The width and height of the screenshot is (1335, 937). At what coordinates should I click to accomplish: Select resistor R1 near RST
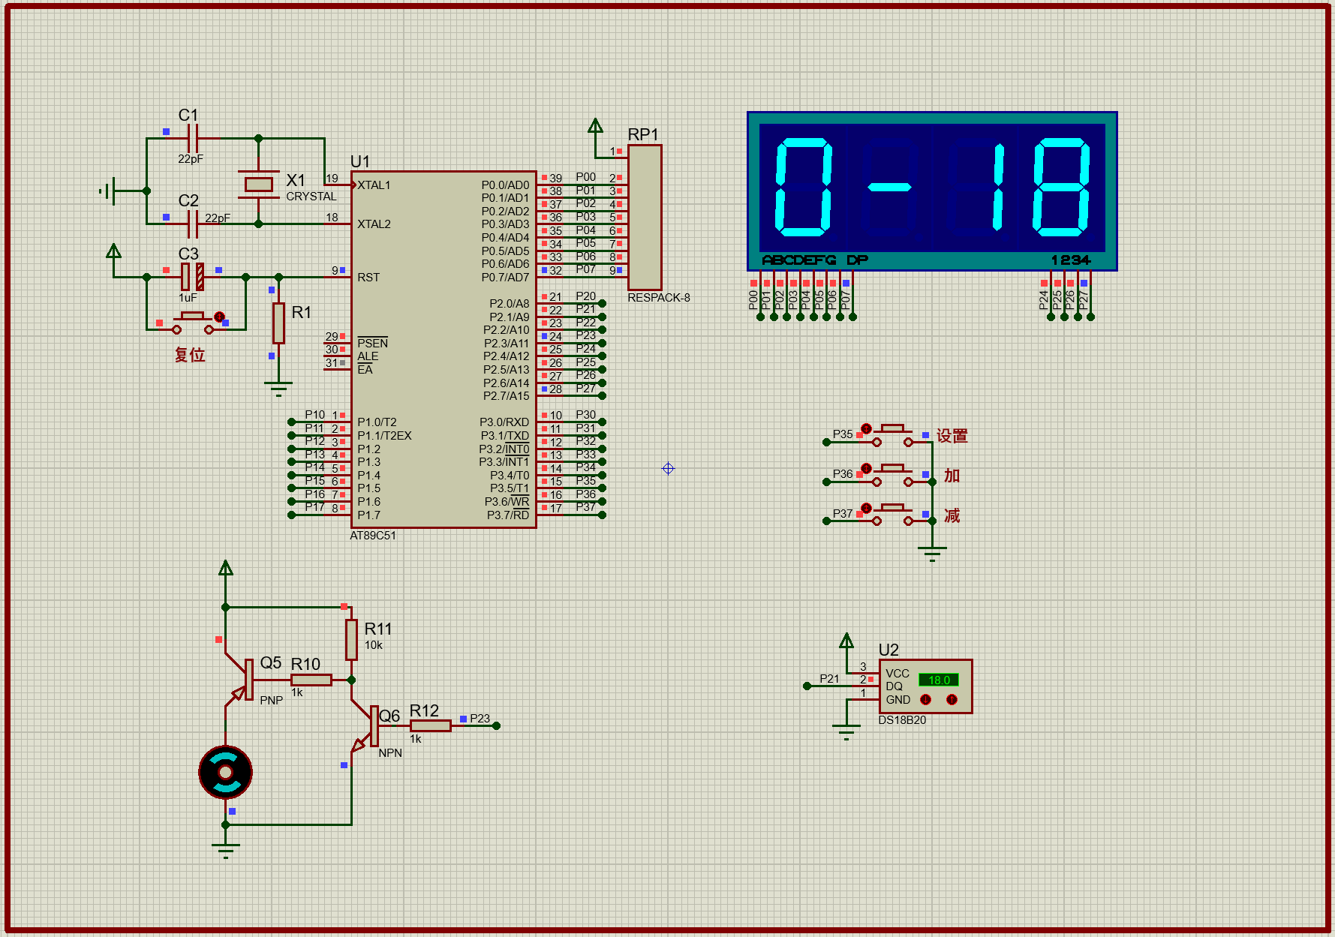[278, 323]
